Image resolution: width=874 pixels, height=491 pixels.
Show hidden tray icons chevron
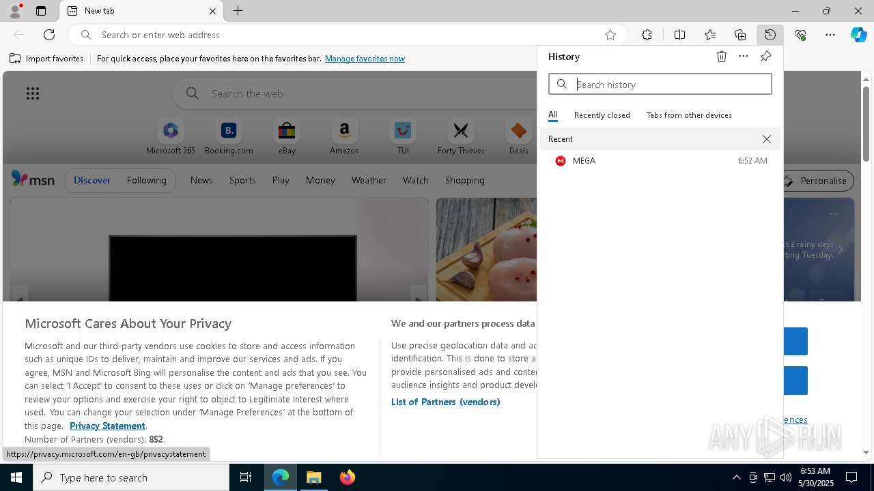(x=736, y=477)
